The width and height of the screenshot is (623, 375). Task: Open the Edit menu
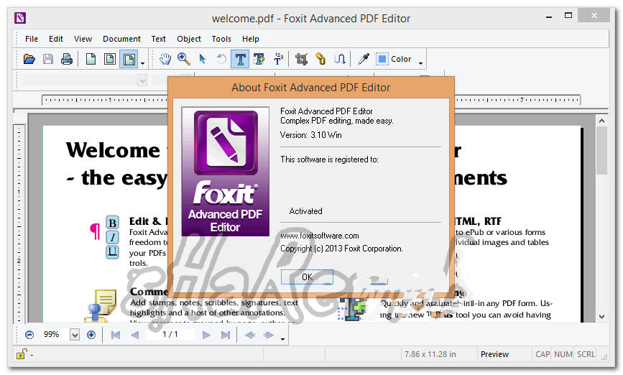coord(56,39)
